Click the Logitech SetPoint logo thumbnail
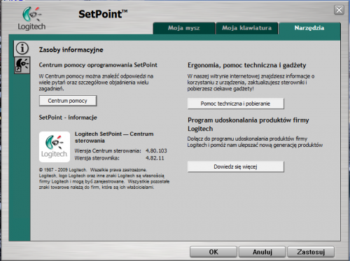 click(x=55, y=147)
